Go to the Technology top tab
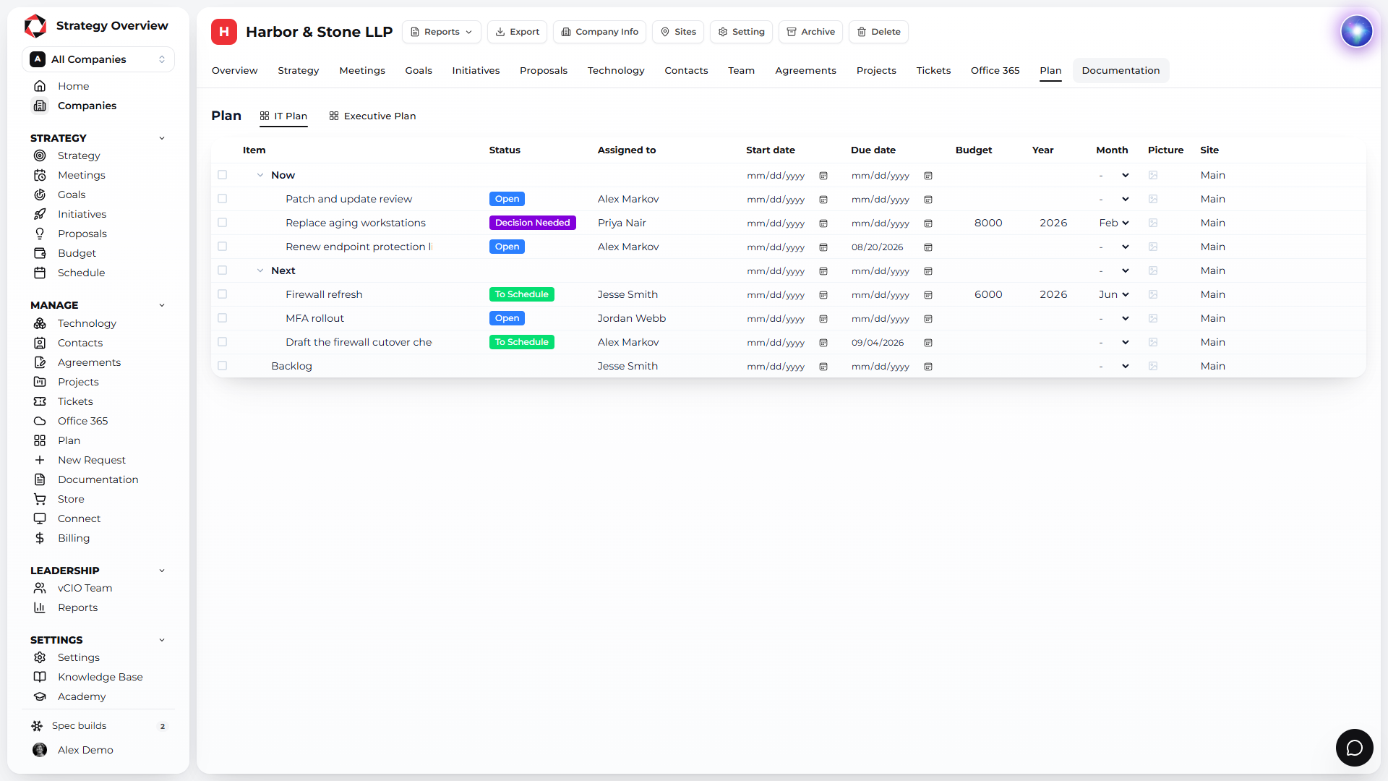The height and width of the screenshot is (781, 1388). click(x=616, y=70)
